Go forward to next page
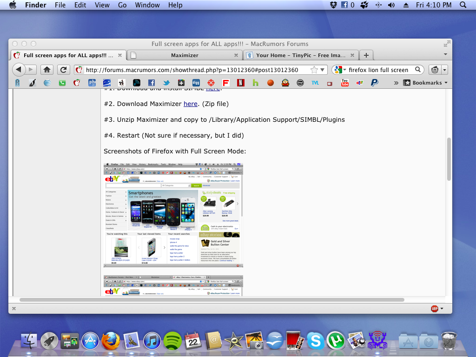 point(31,70)
